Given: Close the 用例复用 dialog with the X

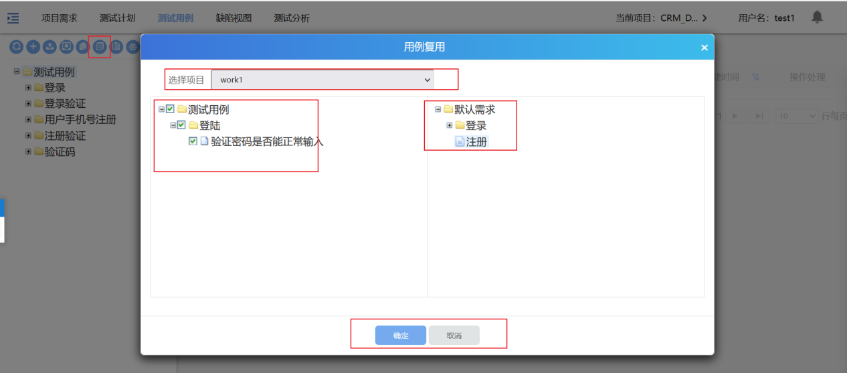Looking at the screenshot, I should 704,48.
